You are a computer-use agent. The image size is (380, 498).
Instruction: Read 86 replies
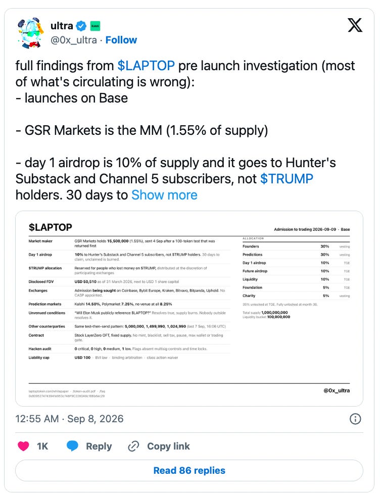coord(189,470)
